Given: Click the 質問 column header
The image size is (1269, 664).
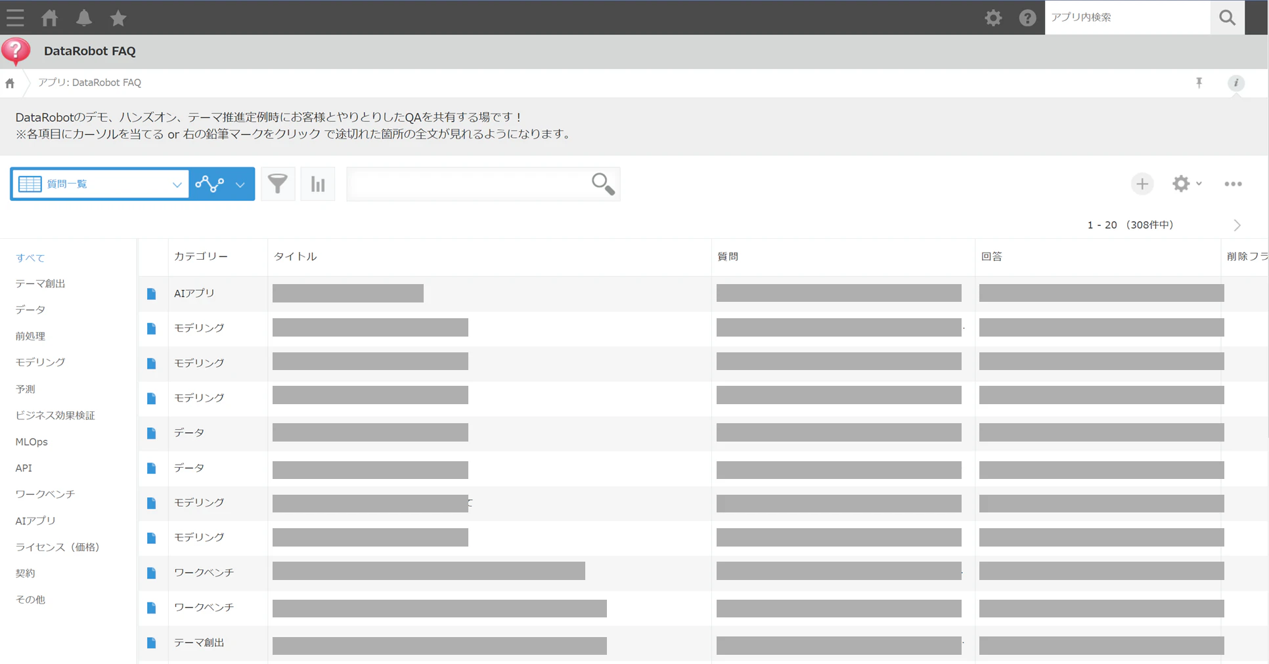Looking at the screenshot, I should (728, 257).
